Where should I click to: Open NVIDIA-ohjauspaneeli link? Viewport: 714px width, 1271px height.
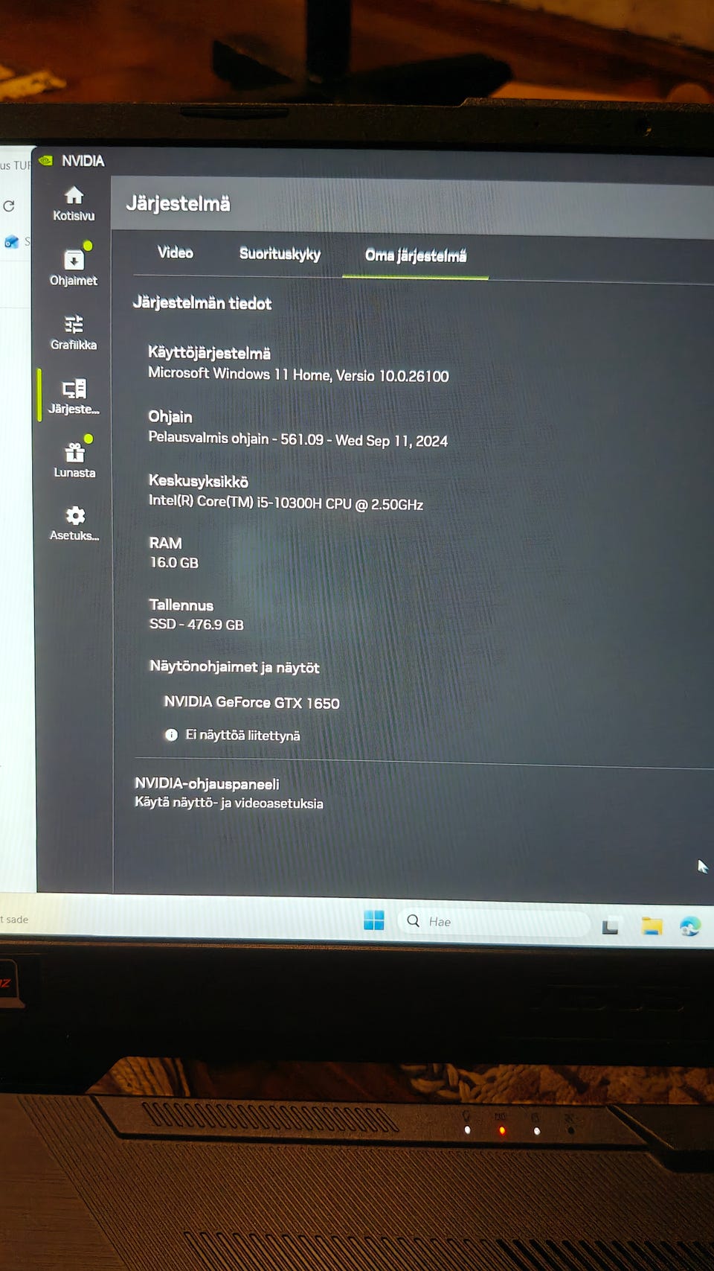pyautogui.click(x=207, y=783)
